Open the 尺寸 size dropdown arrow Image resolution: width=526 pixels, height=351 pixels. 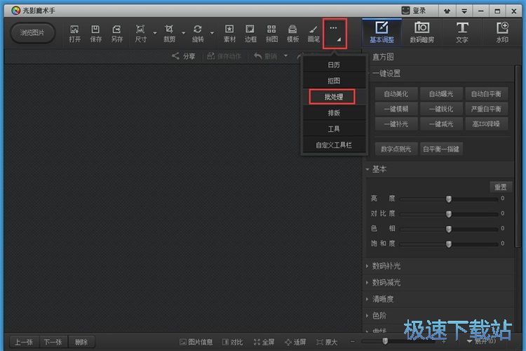[x=155, y=33]
